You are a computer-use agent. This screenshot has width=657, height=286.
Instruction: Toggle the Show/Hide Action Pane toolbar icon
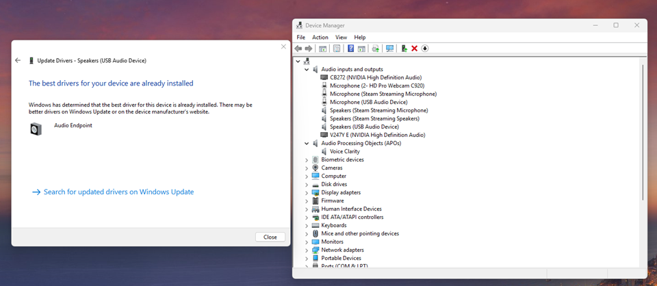coord(361,49)
